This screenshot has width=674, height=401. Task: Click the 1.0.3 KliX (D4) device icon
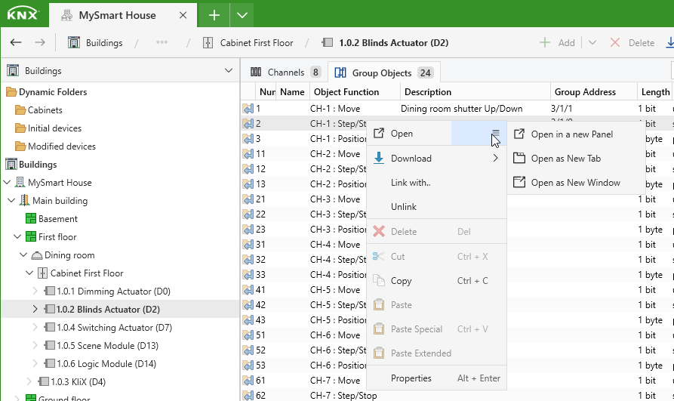(44, 381)
